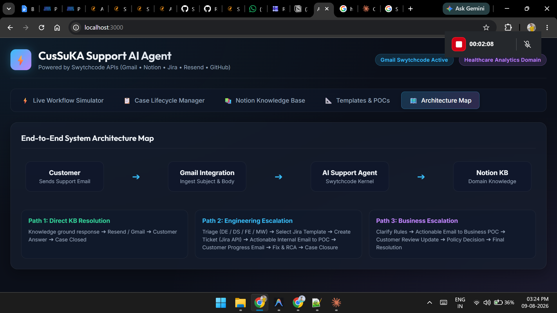This screenshot has width=557, height=313.
Task: Open the Extensions puzzle menu
Action: pyautogui.click(x=508, y=28)
